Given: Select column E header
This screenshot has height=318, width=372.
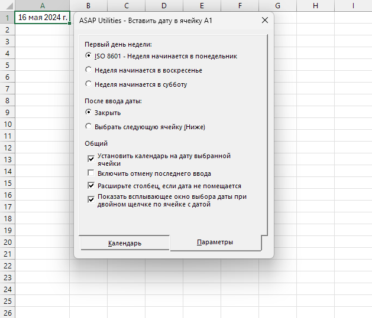Looking at the screenshot, I should point(202,5).
